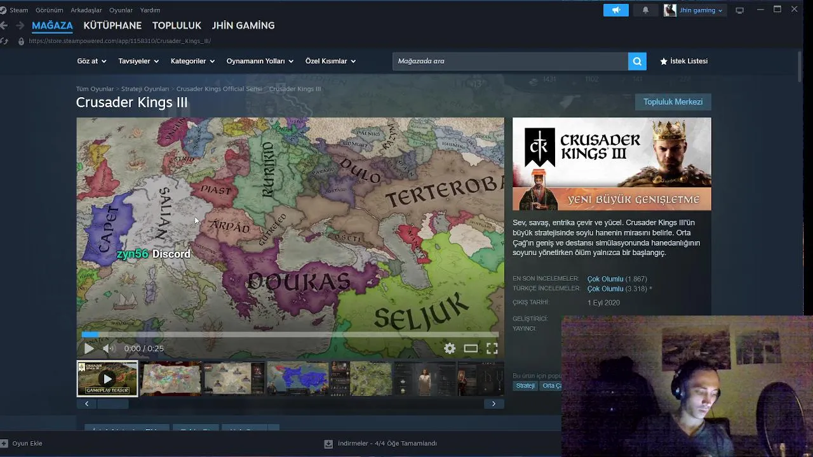Image resolution: width=813 pixels, height=457 pixels.
Task: Switch to the JHİN GAMİNG tab
Action: 243,25
